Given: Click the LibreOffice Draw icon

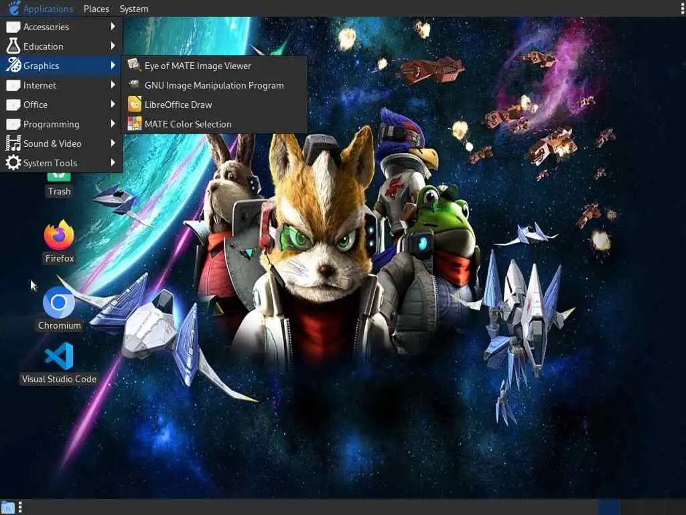Looking at the screenshot, I should coord(134,104).
